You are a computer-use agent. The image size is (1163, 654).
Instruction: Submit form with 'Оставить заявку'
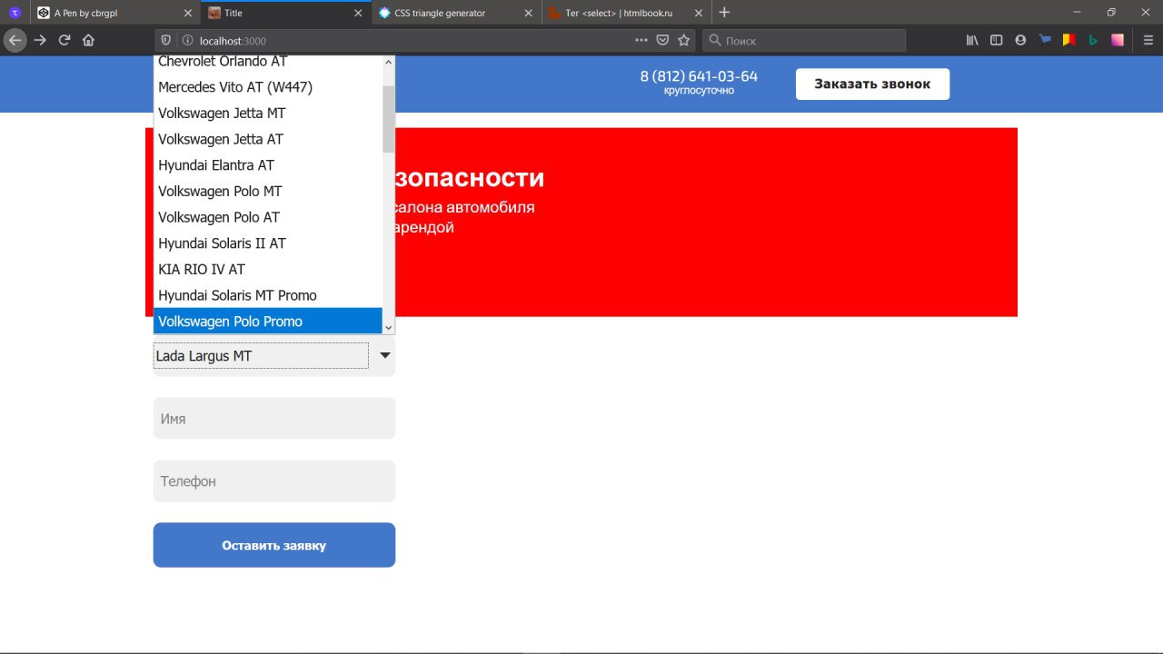[x=274, y=545]
